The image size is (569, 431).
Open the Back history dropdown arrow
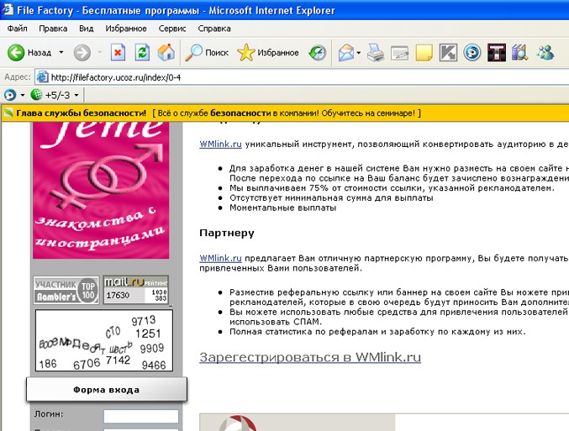61,53
